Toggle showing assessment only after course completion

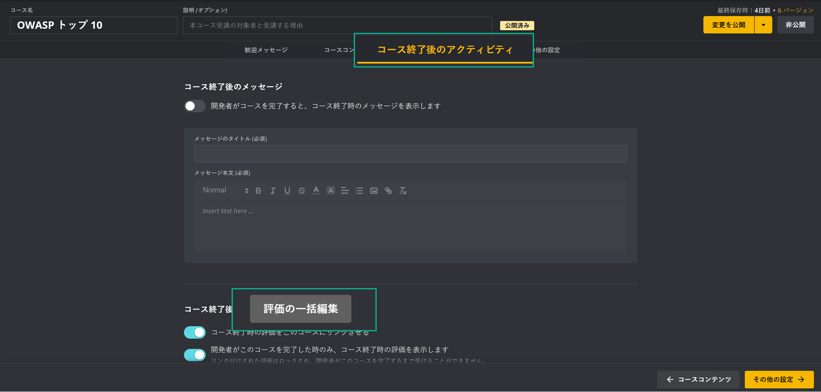click(x=195, y=355)
